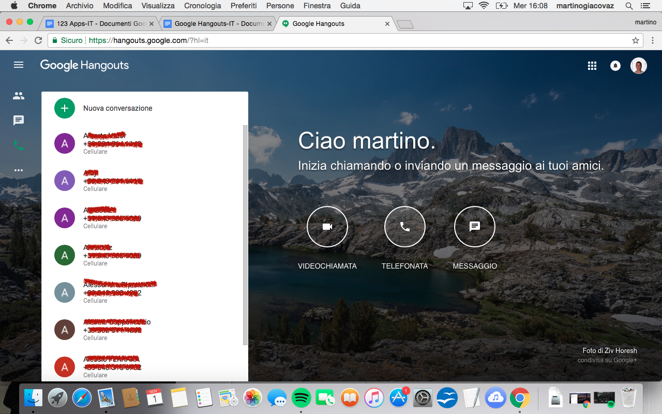662x414 pixels.
Task: Bookmark this page with the star icon
Action: (x=636, y=40)
